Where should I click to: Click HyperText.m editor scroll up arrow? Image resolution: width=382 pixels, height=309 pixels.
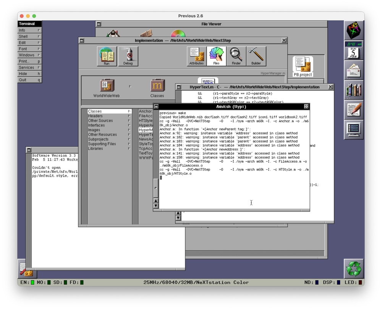click(x=178, y=213)
